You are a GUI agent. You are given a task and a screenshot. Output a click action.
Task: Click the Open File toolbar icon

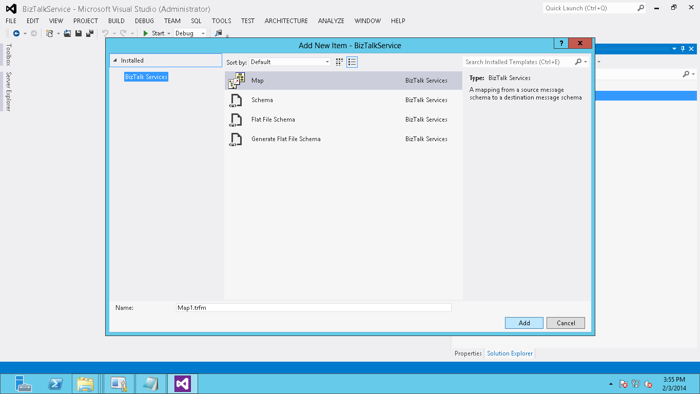67,33
